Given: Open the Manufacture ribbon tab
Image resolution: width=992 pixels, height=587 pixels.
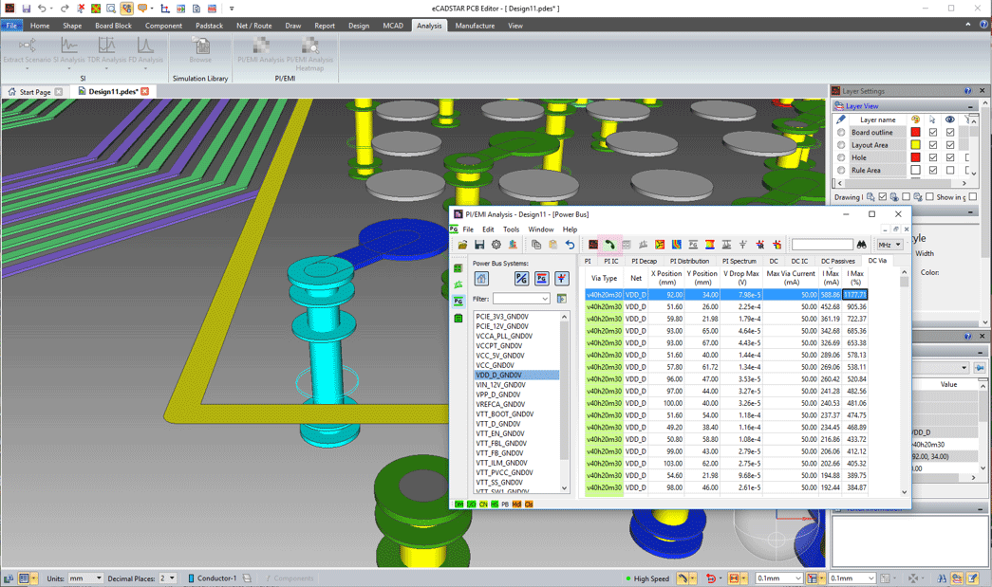Looking at the screenshot, I should coord(475,26).
